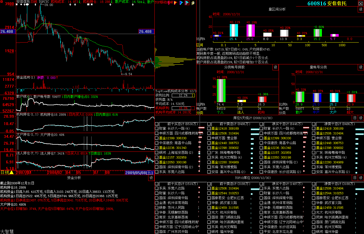
Task: Click the blue-cyan triangle cost distribution icon
Action: (x=181, y=3)
